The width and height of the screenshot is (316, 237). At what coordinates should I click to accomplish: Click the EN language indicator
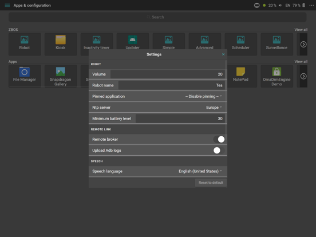pos(288,6)
